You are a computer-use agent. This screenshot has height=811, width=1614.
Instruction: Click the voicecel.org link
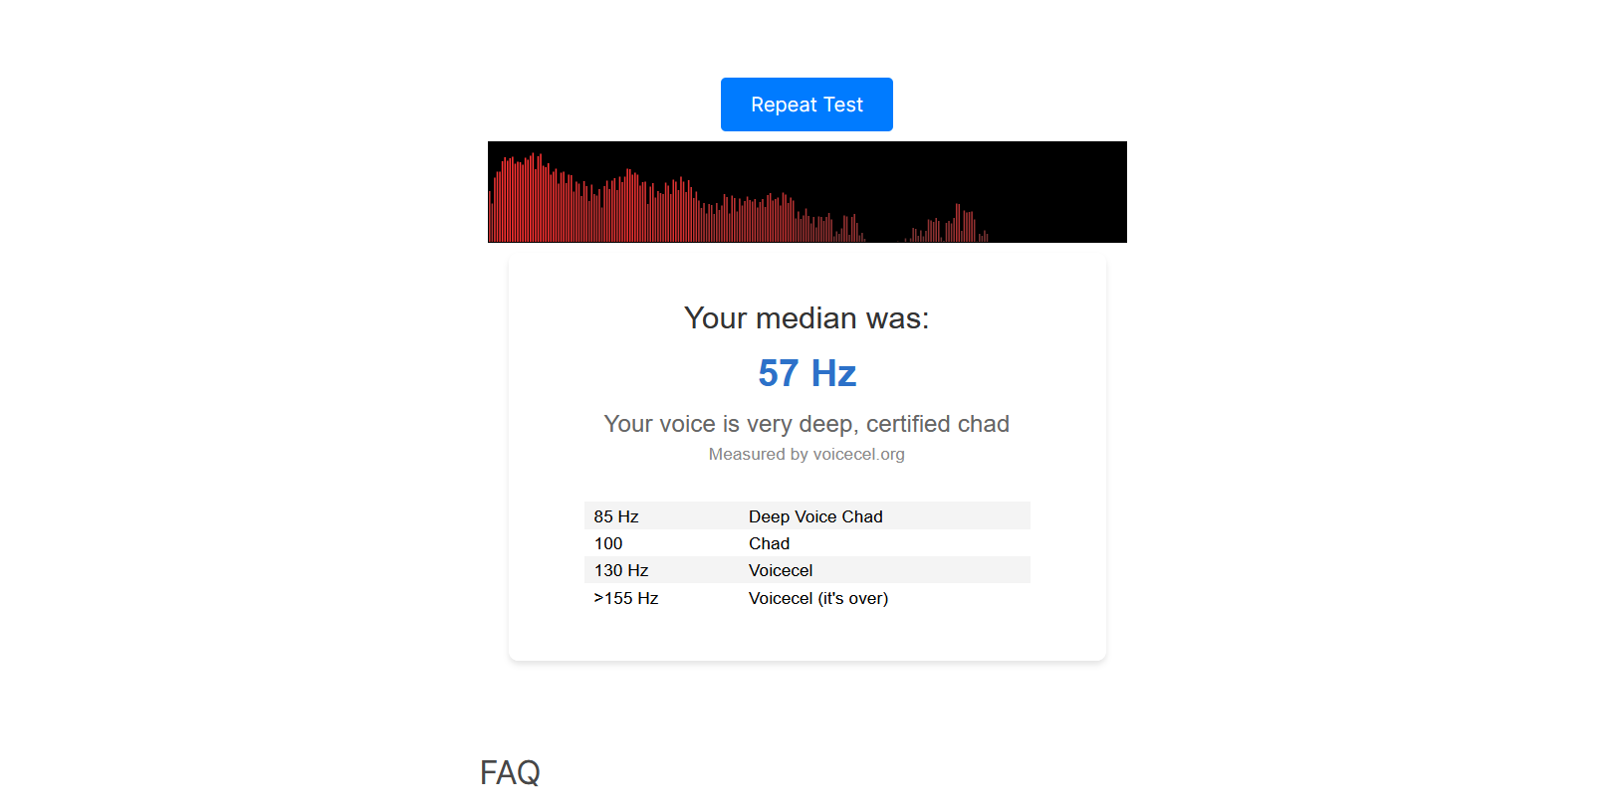858,455
